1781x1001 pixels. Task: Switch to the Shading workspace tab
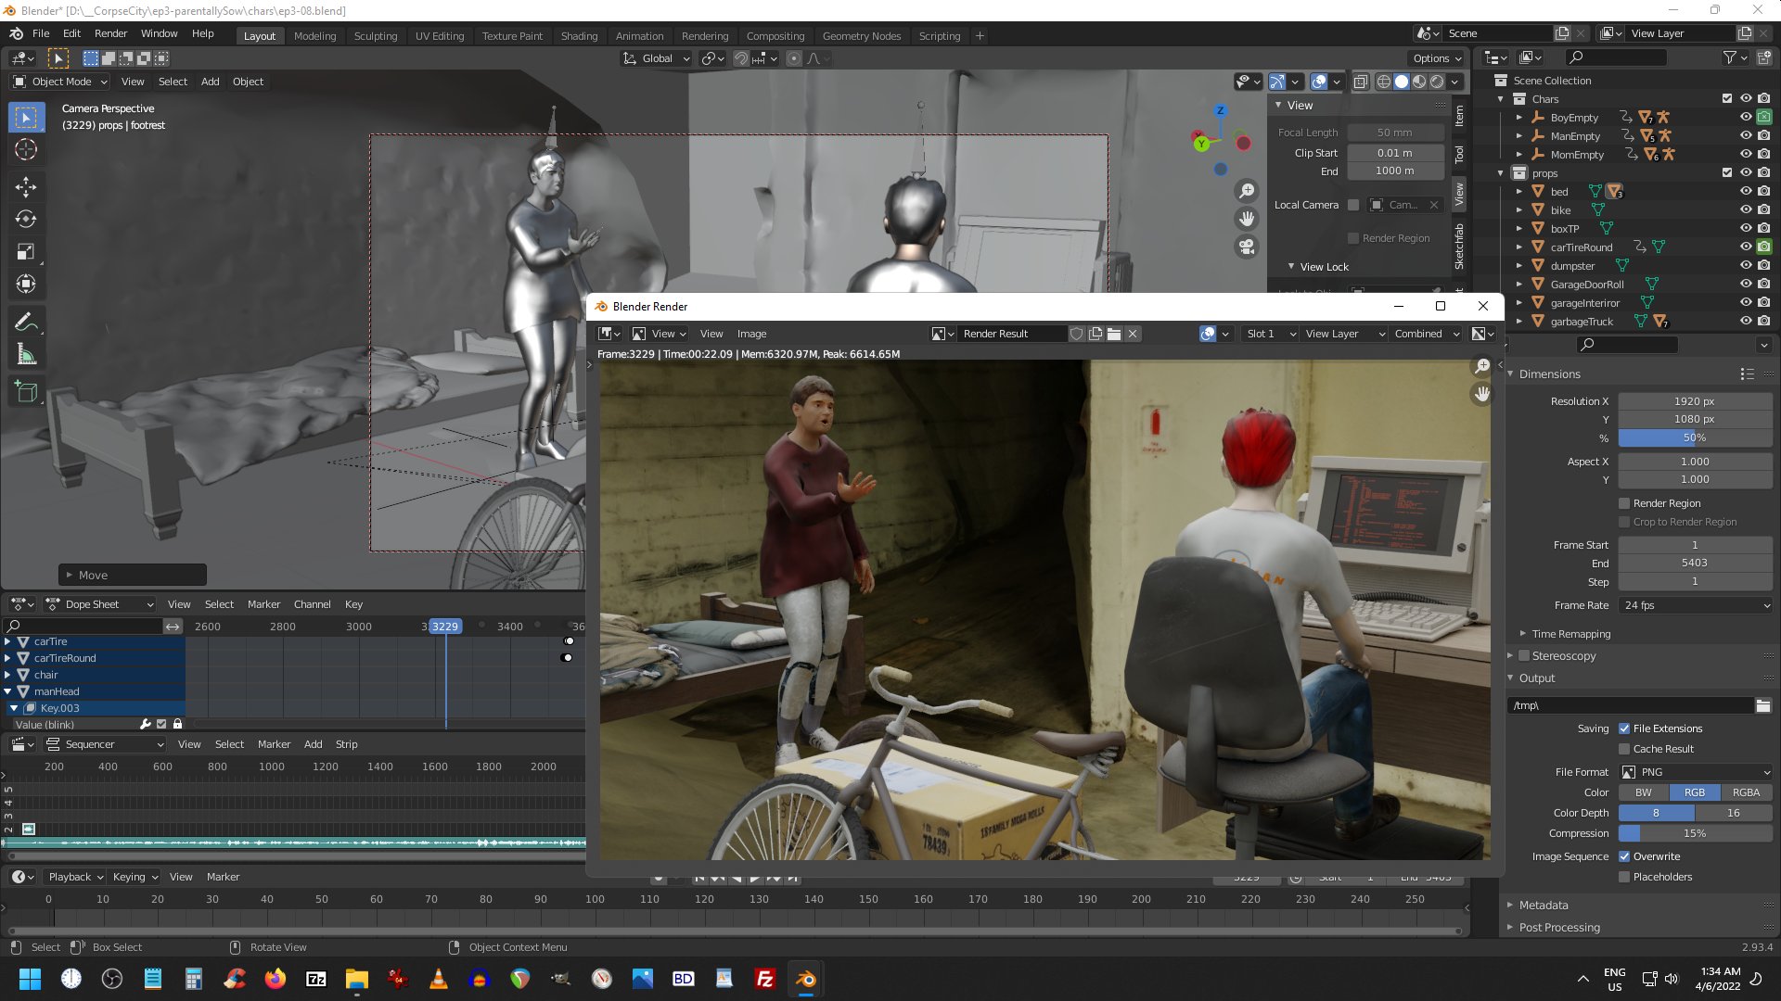coord(579,36)
